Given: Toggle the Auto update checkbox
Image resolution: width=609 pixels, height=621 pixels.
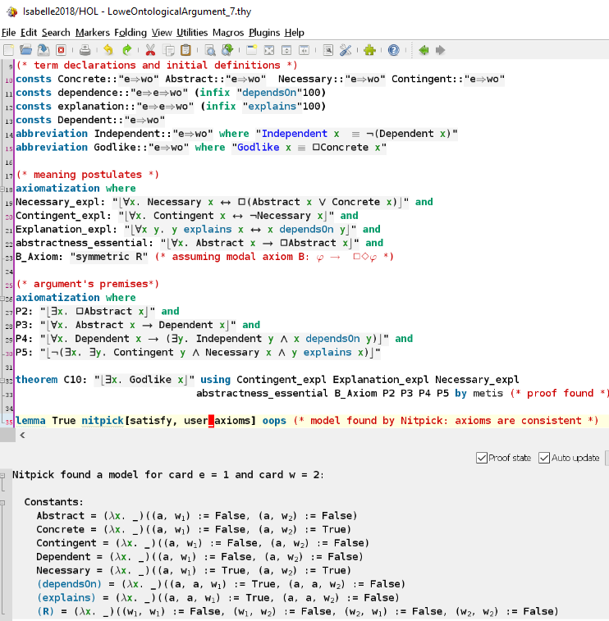Looking at the screenshot, I should click(544, 459).
